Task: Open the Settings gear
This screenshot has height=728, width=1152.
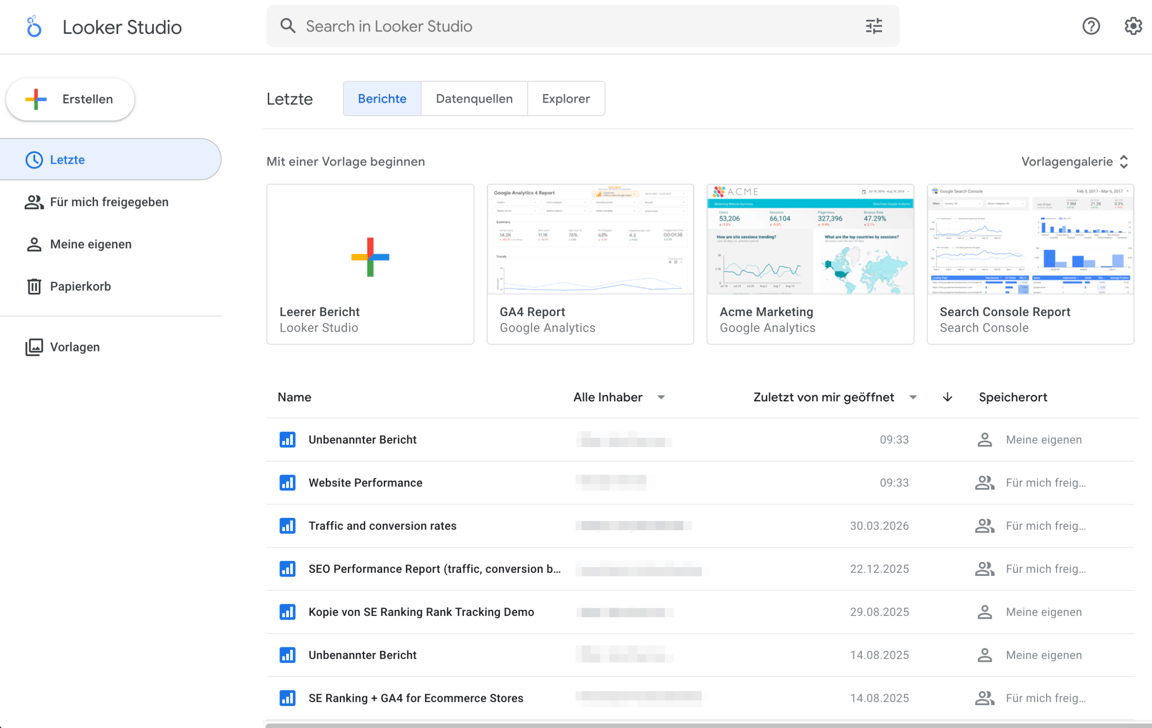Action: point(1132,26)
